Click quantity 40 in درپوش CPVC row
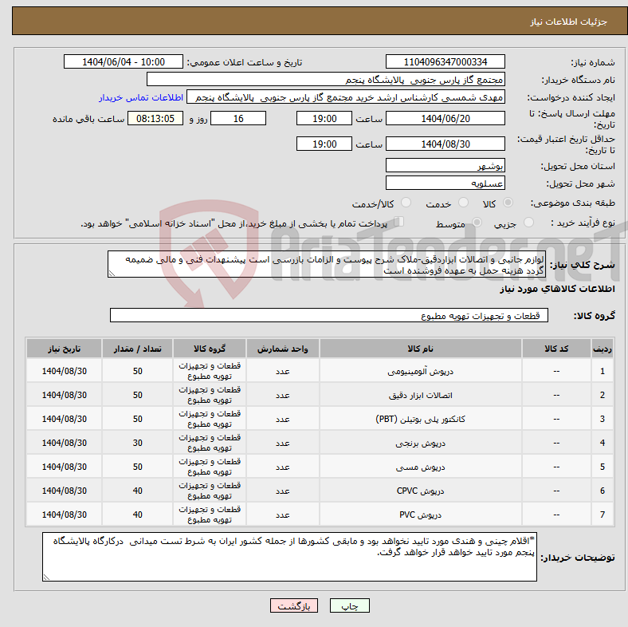Screen dimensions: 628x627 pos(137,491)
